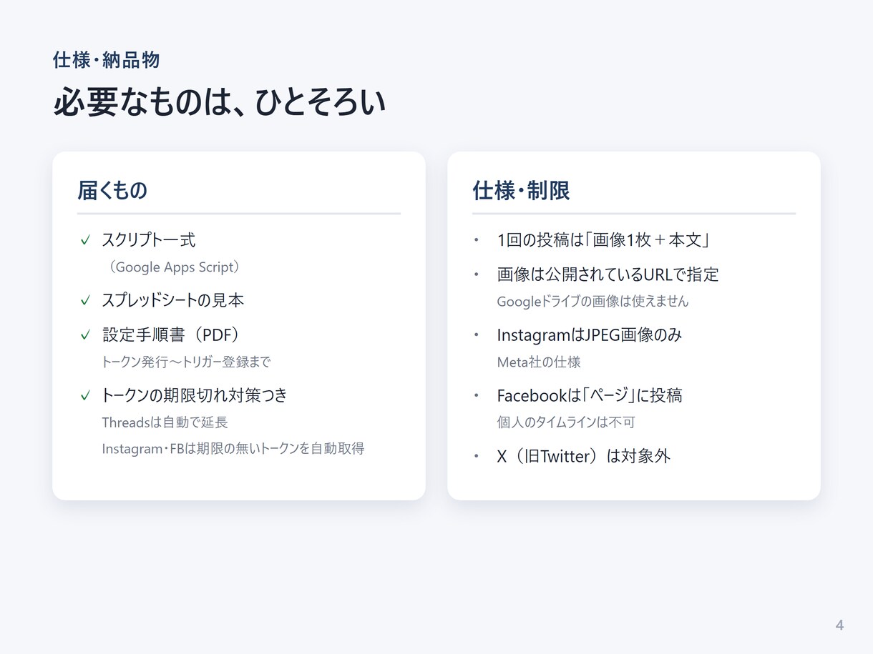Select the note 'Meta社の仕様'
This screenshot has width=873, height=654.
(x=539, y=362)
